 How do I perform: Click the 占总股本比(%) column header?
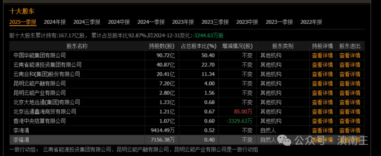click(x=199, y=46)
